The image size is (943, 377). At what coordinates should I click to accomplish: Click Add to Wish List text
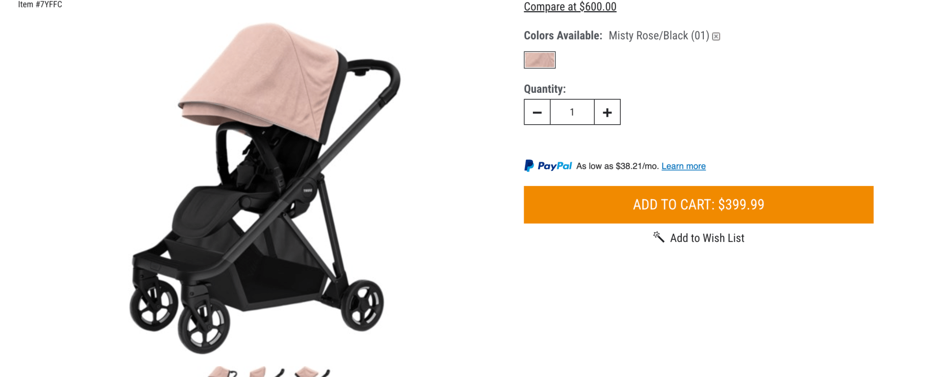click(707, 238)
